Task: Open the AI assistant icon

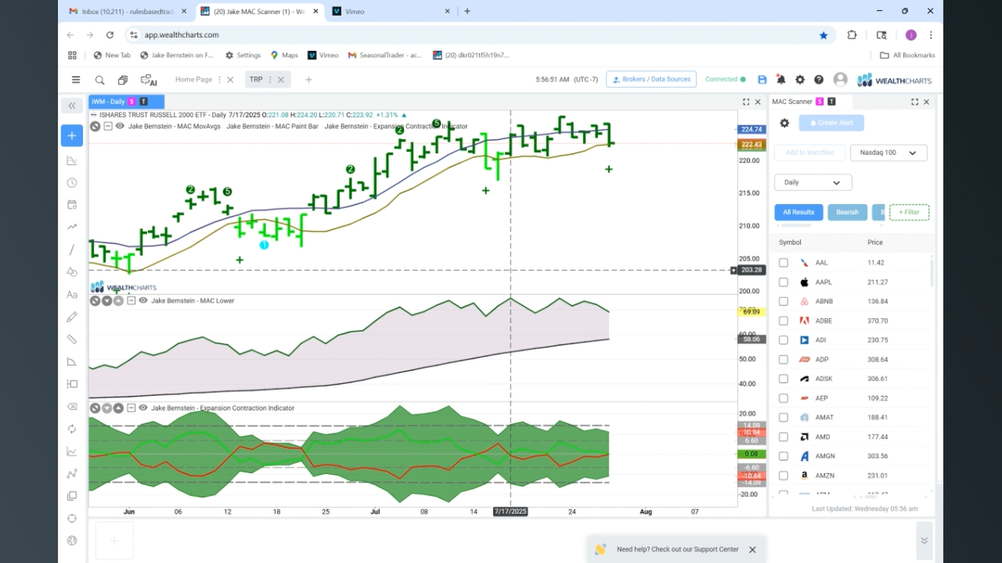Action: [149, 80]
